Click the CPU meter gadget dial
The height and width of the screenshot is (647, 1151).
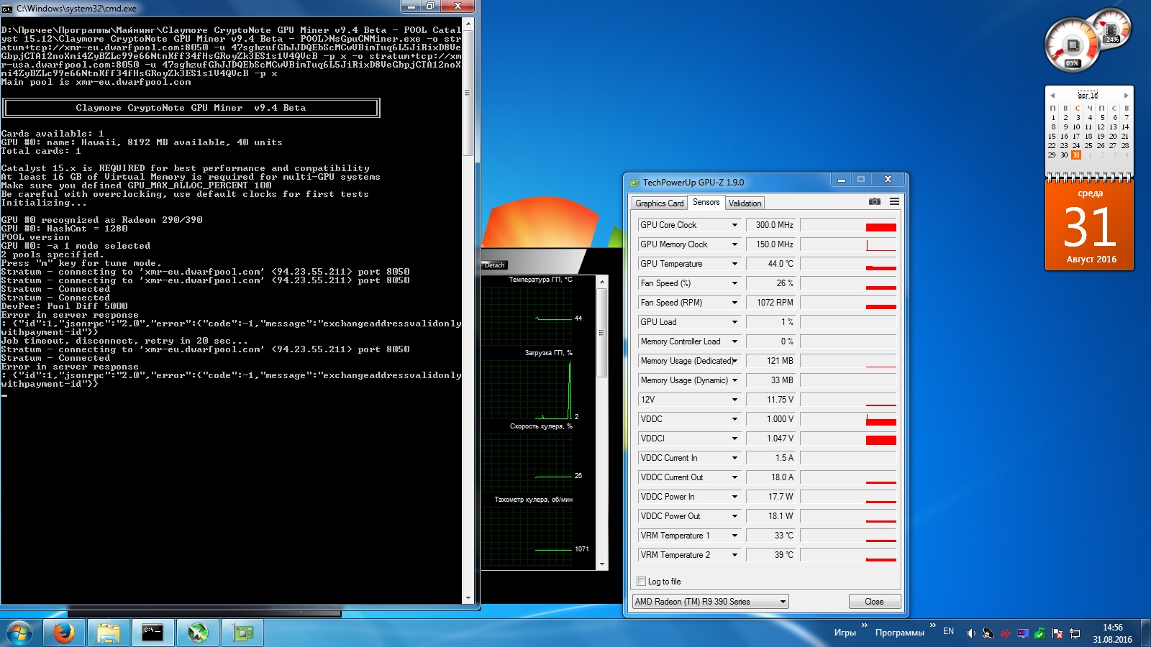click(1072, 46)
